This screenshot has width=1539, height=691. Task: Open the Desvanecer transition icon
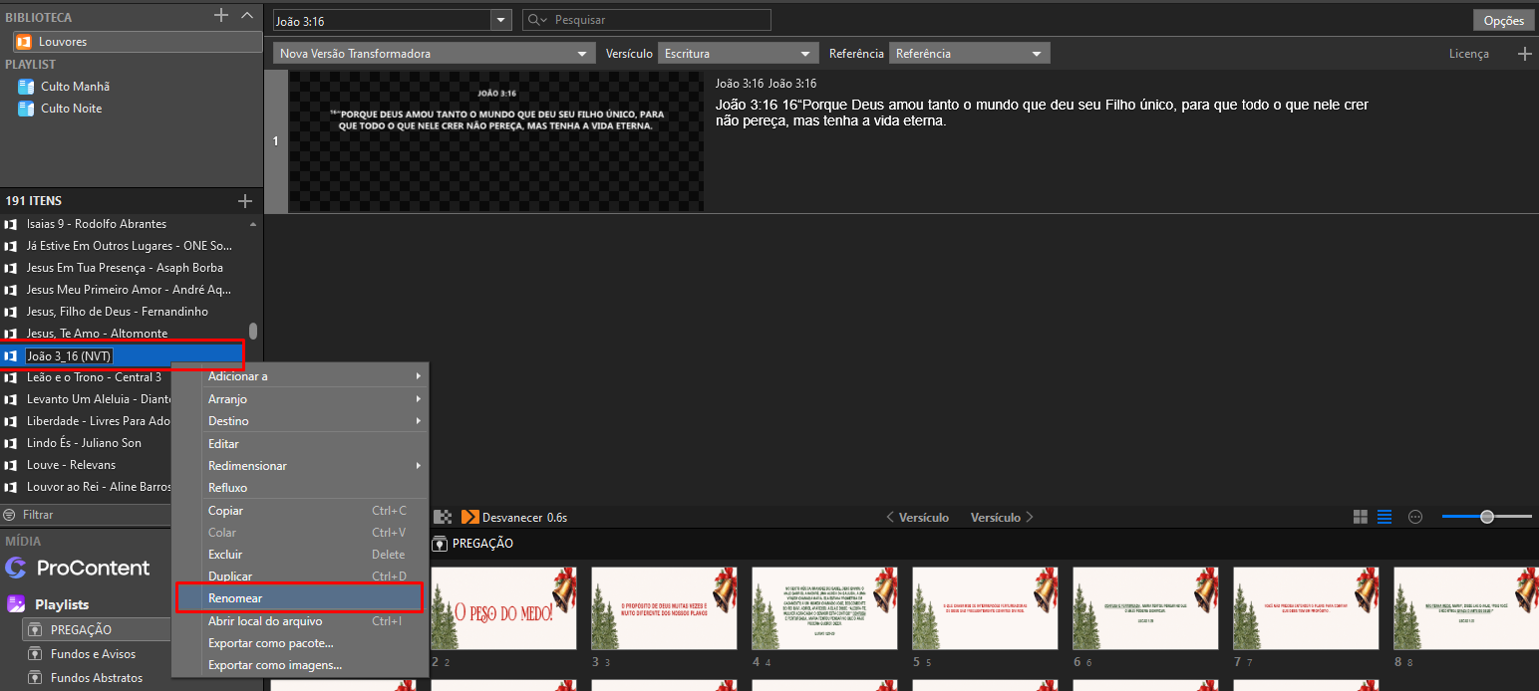pos(469,517)
